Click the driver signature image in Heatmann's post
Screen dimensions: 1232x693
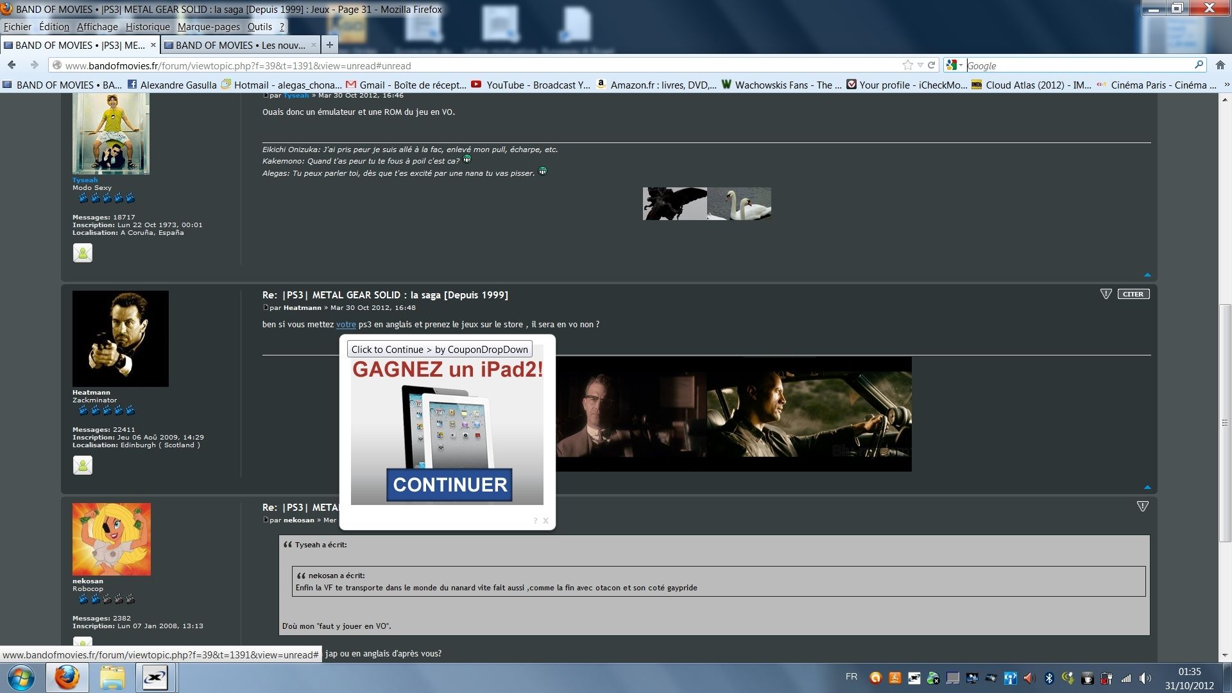pyautogui.click(x=809, y=414)
